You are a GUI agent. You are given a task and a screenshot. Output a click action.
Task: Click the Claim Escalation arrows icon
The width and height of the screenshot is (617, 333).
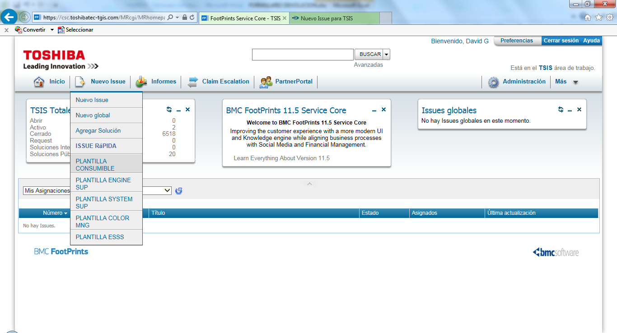point(193,82)
